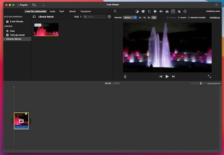Select the fountain clip thumbnail in browser

pos(46,29)
